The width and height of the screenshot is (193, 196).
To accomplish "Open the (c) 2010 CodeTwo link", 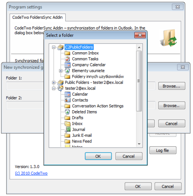I will [x=31, y=173].
